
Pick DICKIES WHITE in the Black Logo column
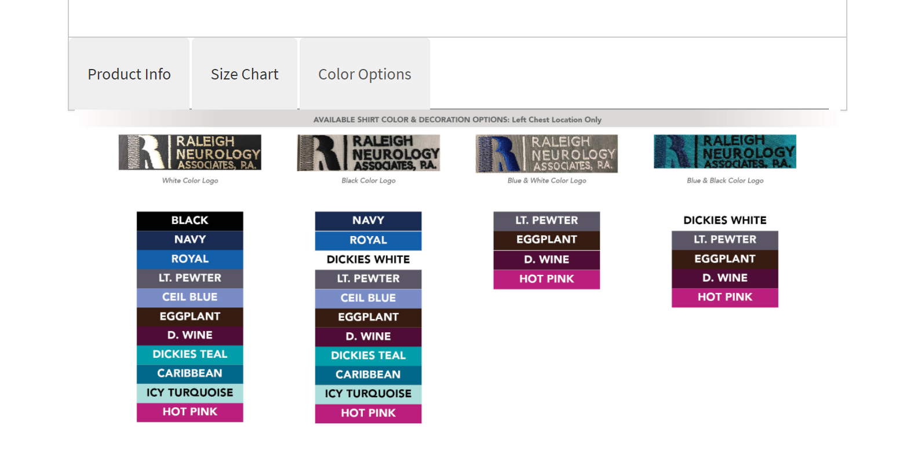pos(369,260)
